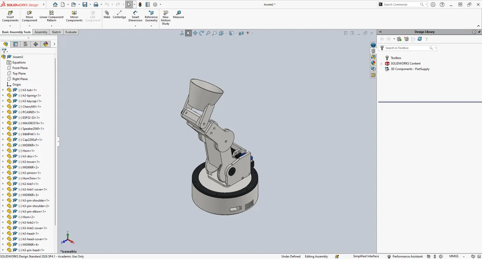Select the Basic Assembly Tools tab
Screen dimensions: 482x259
click(x=16, y=32)
